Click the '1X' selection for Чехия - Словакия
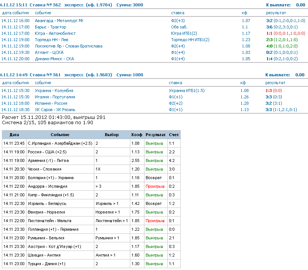 tap(98, 169)
